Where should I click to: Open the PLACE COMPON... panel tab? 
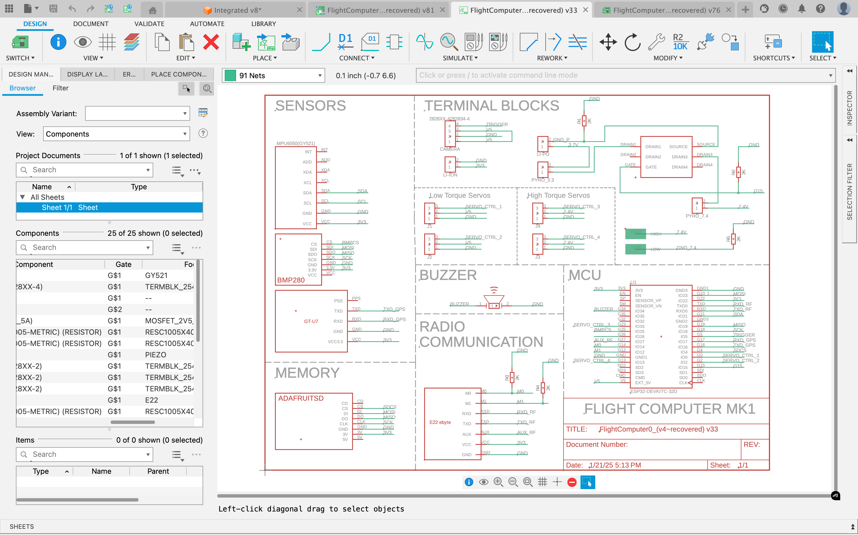179,74
